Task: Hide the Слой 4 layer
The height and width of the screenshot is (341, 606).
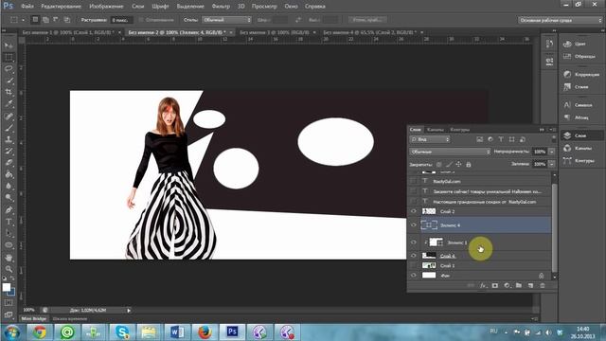Action: [x=414, y=255]
